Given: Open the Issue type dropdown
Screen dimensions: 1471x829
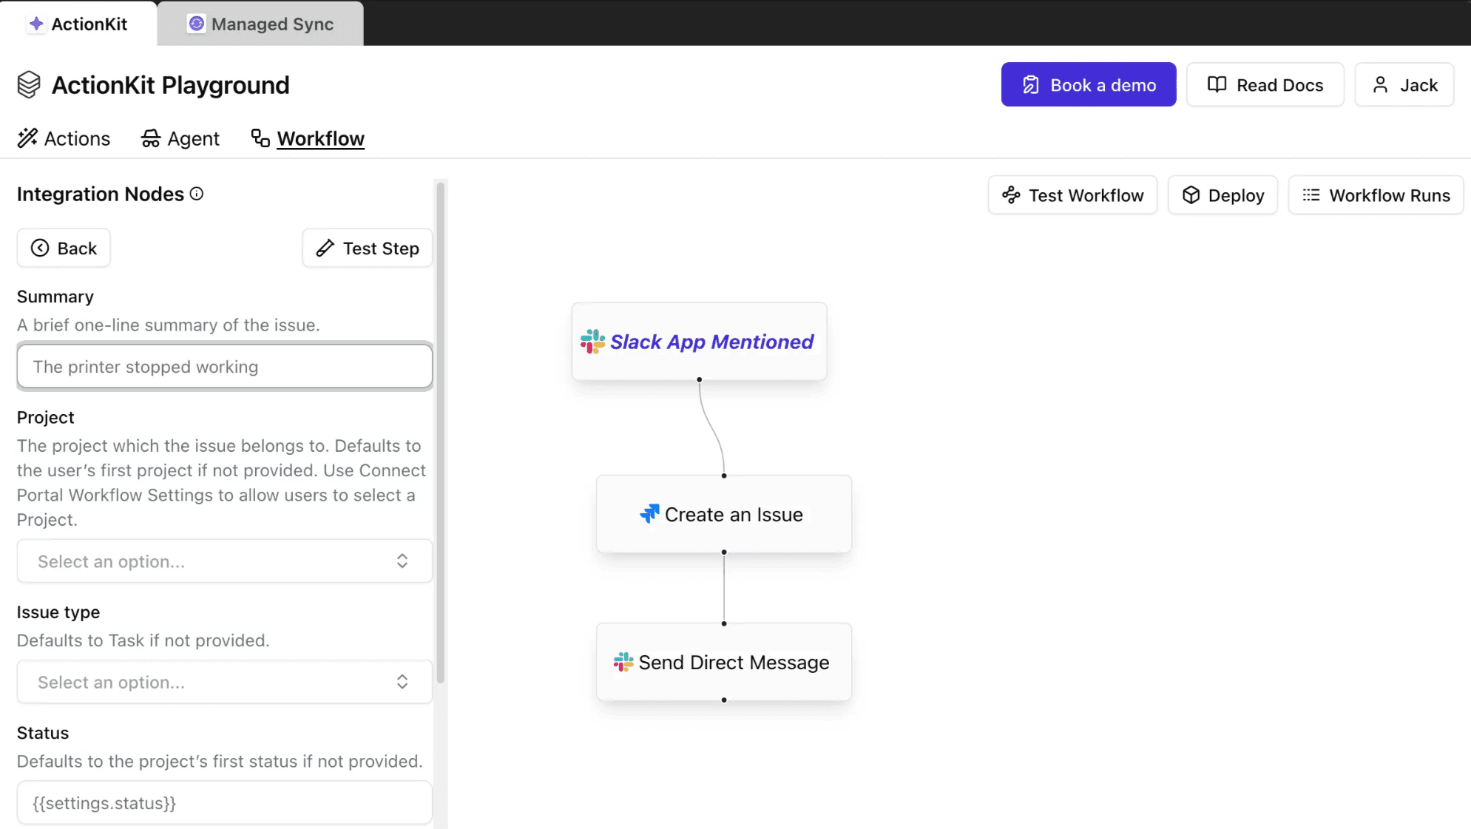Looking at the screenshot, I should (x=224, y=682).
